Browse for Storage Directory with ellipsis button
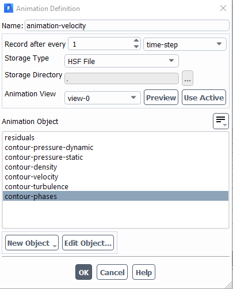The width and height of the screenshot is (233, 289). (188, 78)
